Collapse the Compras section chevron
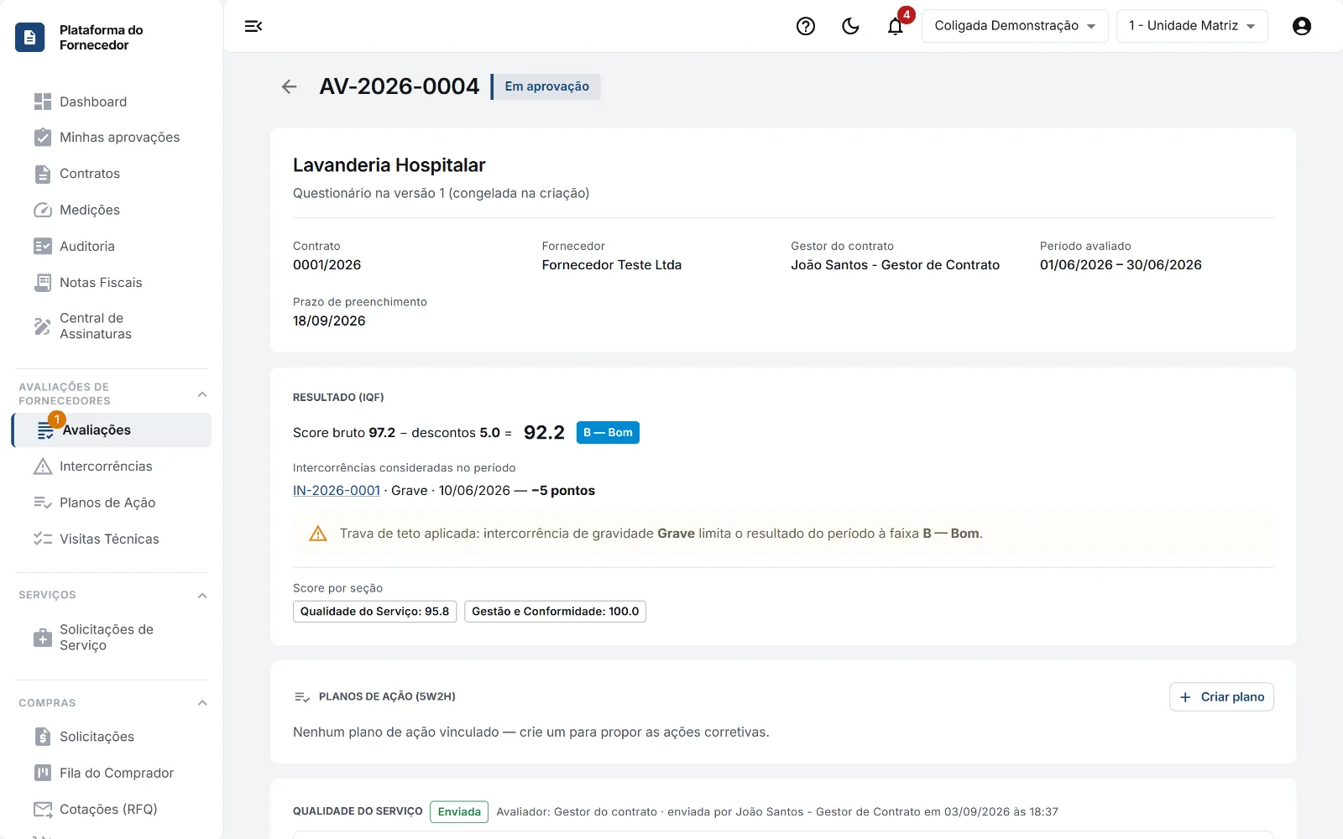This screenshot has width=1343, height=839. click(202, 703)
